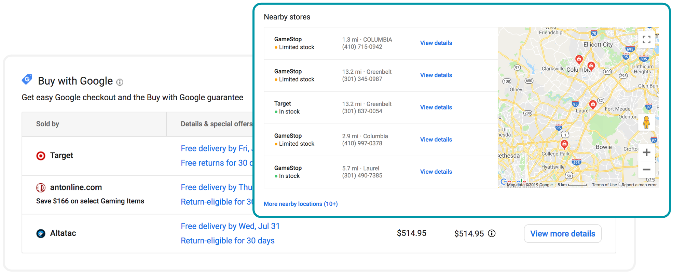This screenshot has width=673, height=273.
Task: Select the Altatac seller name
Action: (x=63, y=233)
